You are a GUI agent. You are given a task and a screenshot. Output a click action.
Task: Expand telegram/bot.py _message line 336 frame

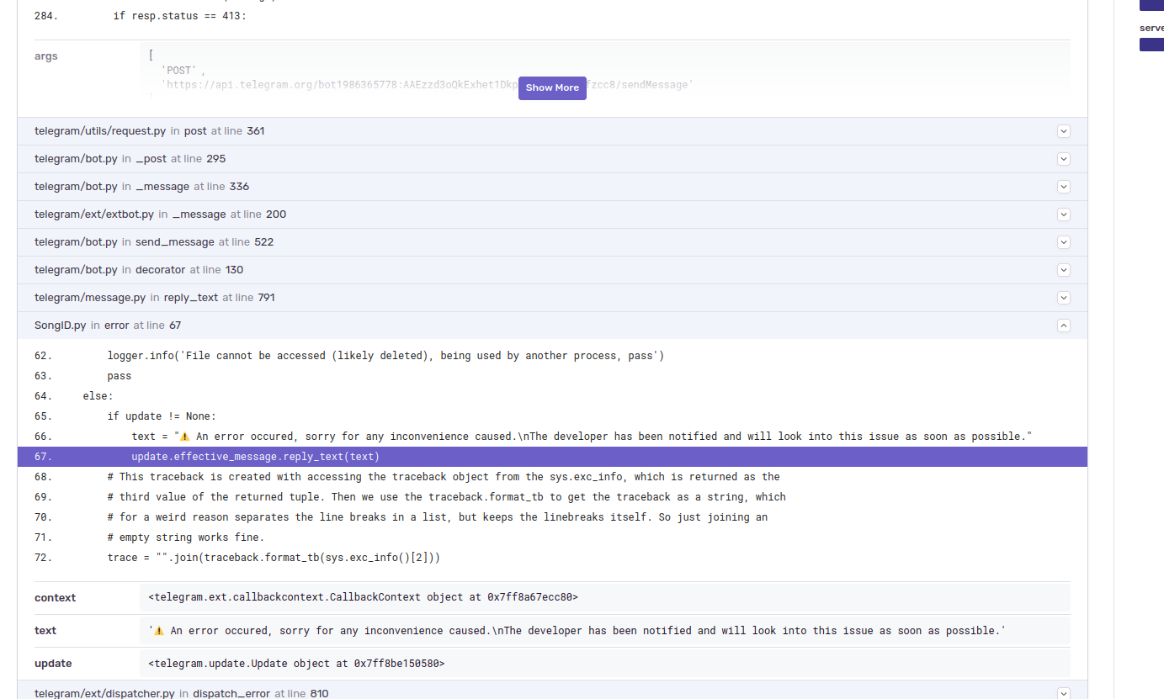pos(1064,187)
